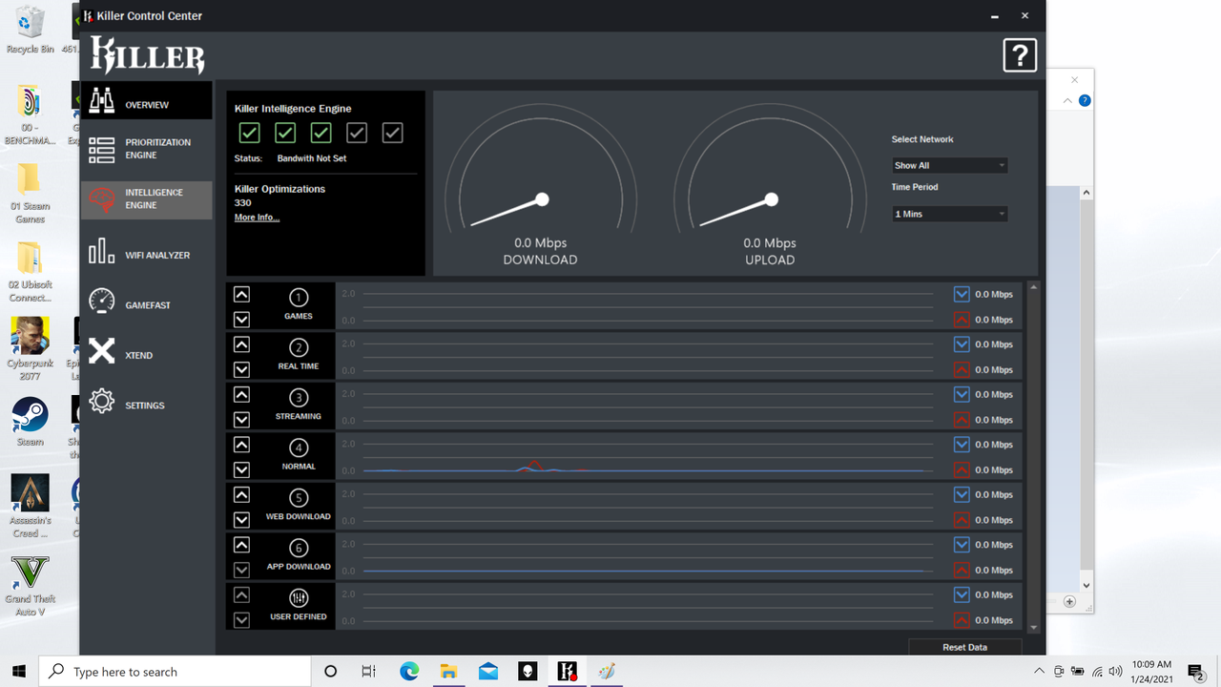Open Prioritization Engine list icon
Viewport: 1221px width, 687px height.
tap(102, 149)
